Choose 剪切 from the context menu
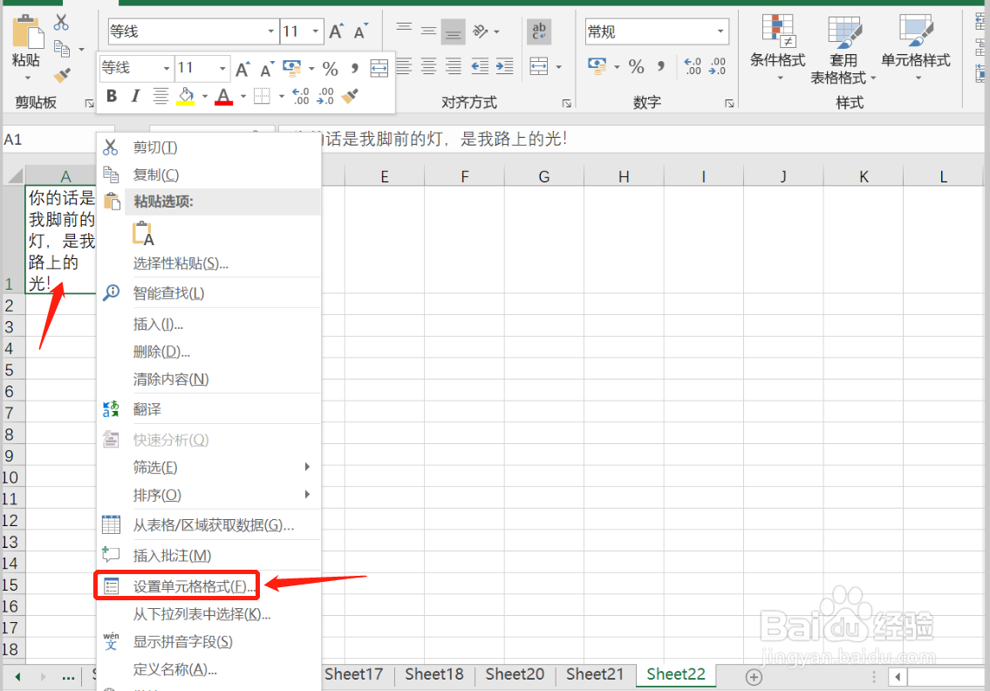990x691 pixels. [x=208, y=147]
